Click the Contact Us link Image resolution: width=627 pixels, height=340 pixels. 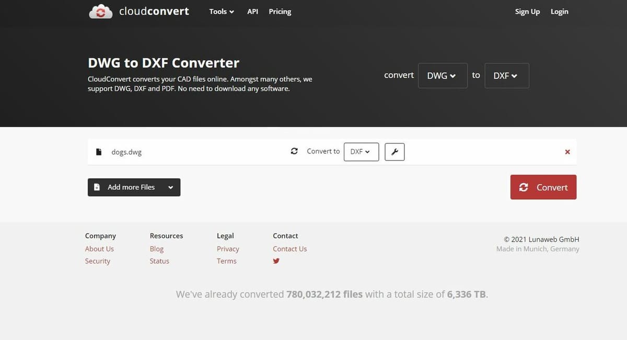click(x=290, y=249)
